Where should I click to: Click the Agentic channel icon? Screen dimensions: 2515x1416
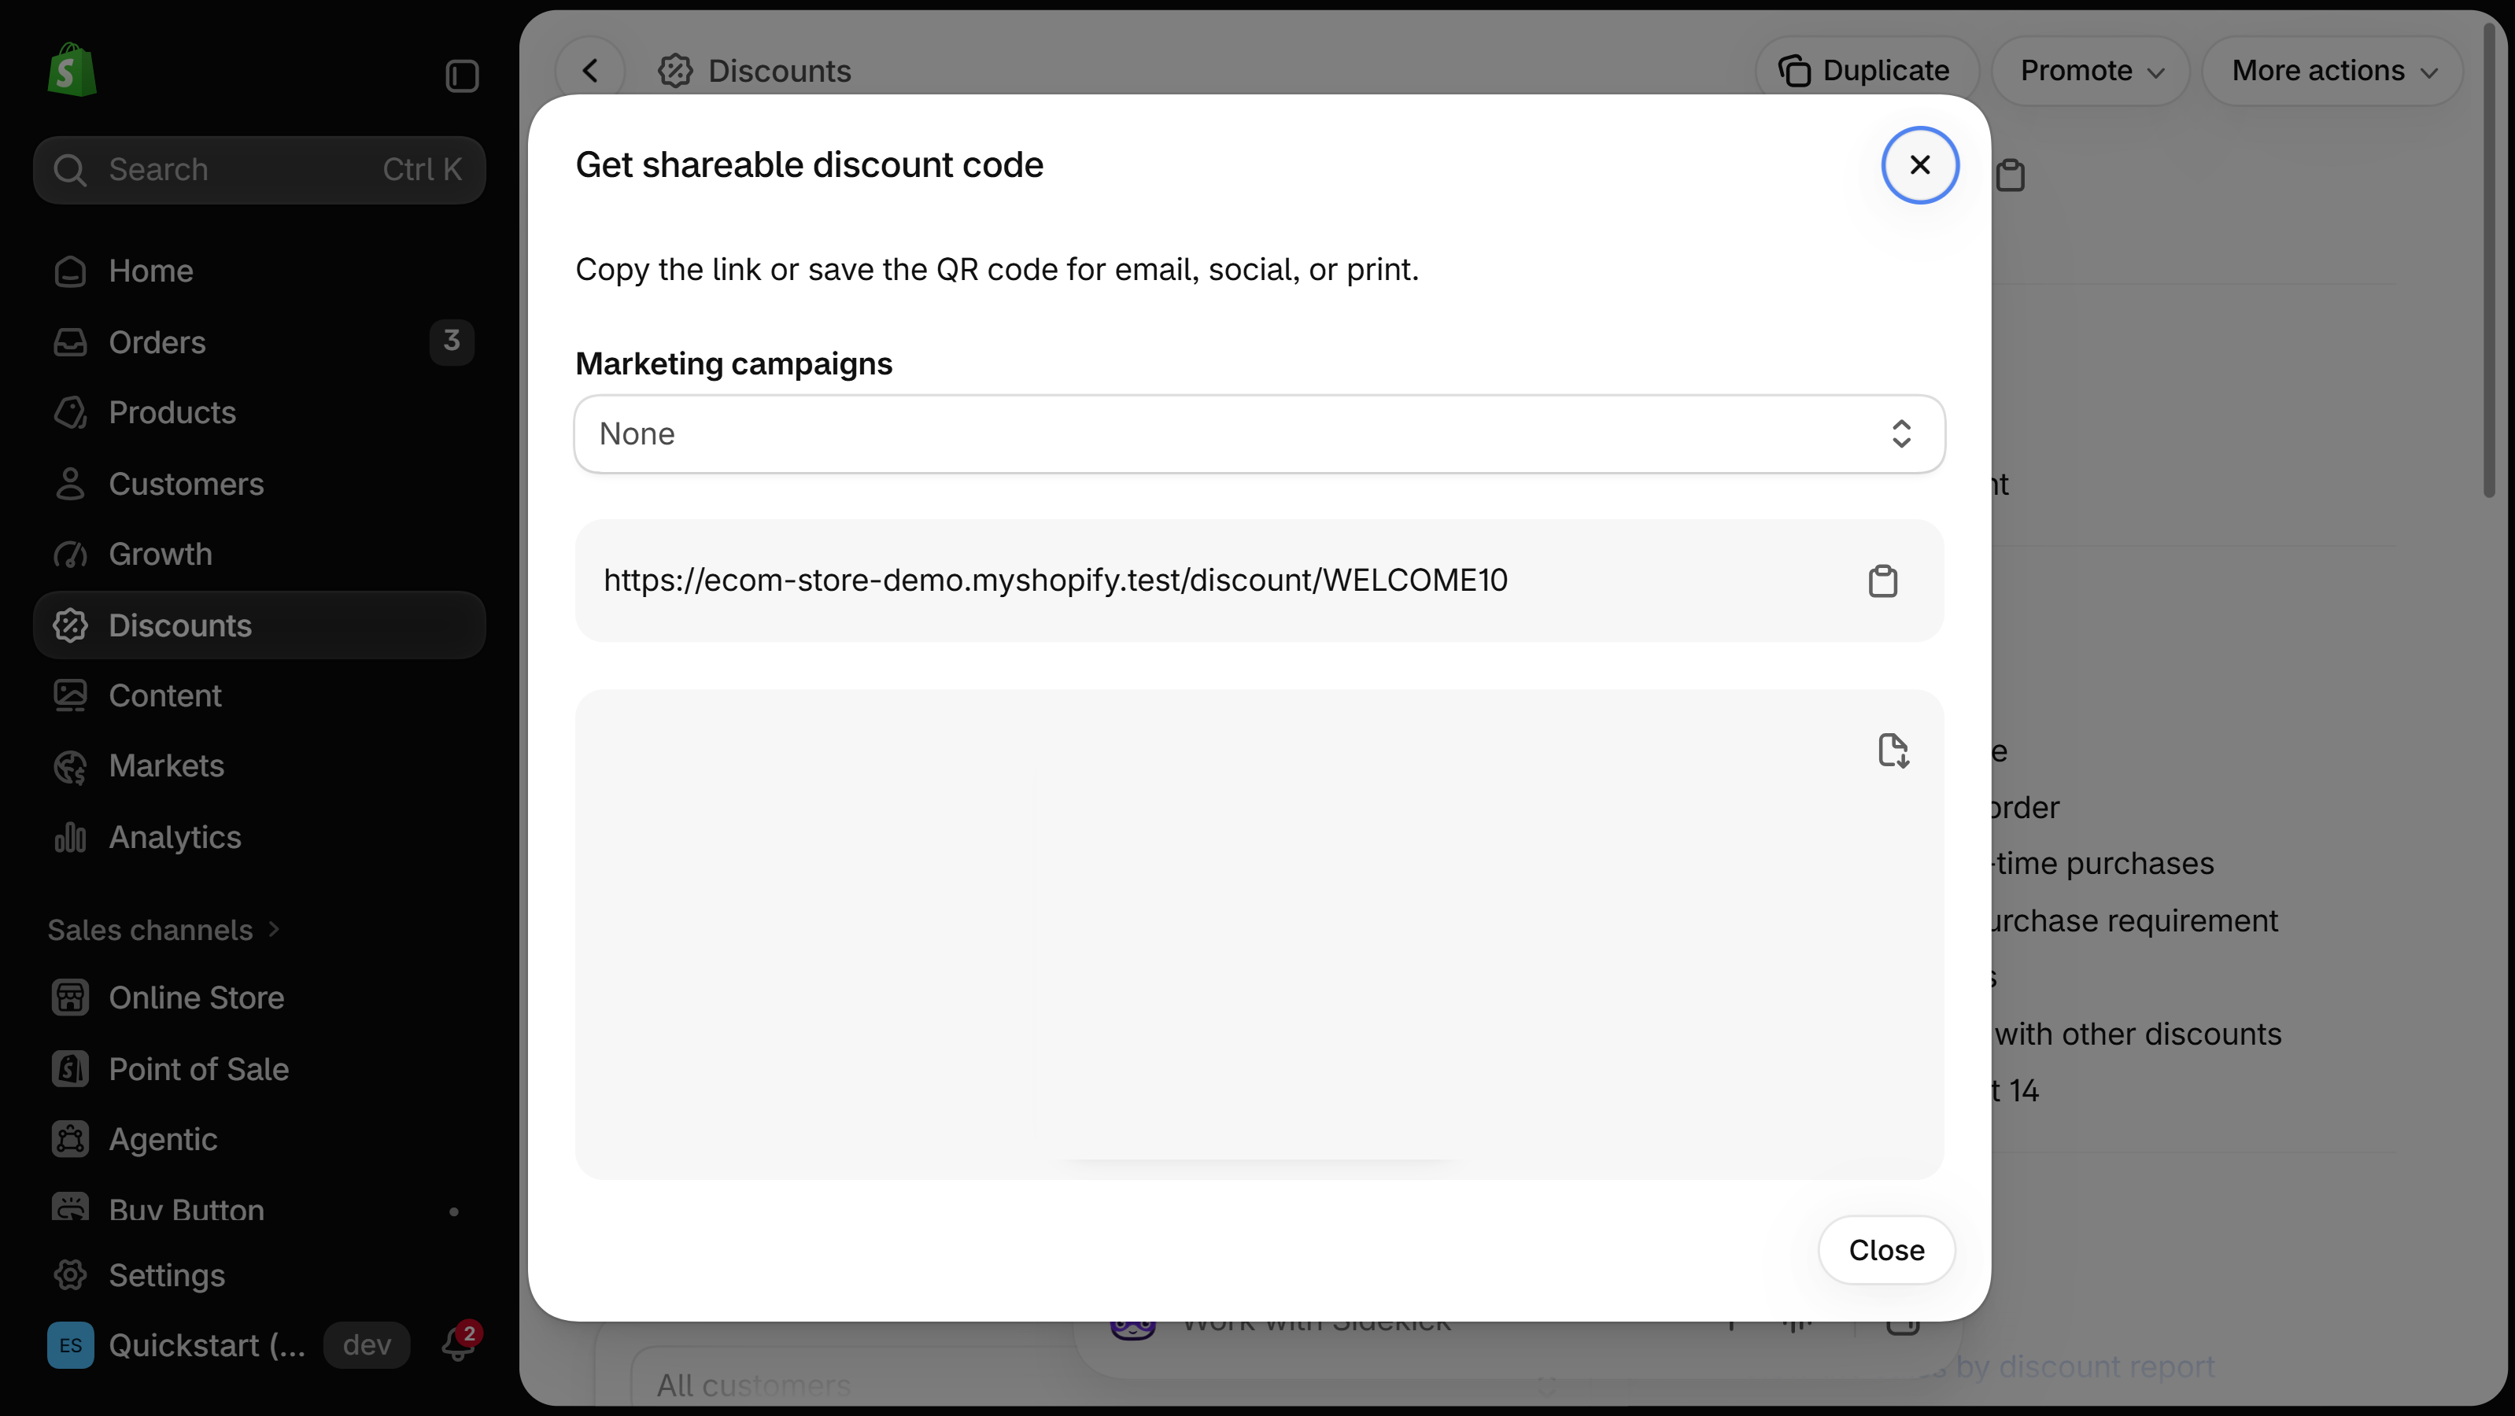click(x=70, y=1139)
